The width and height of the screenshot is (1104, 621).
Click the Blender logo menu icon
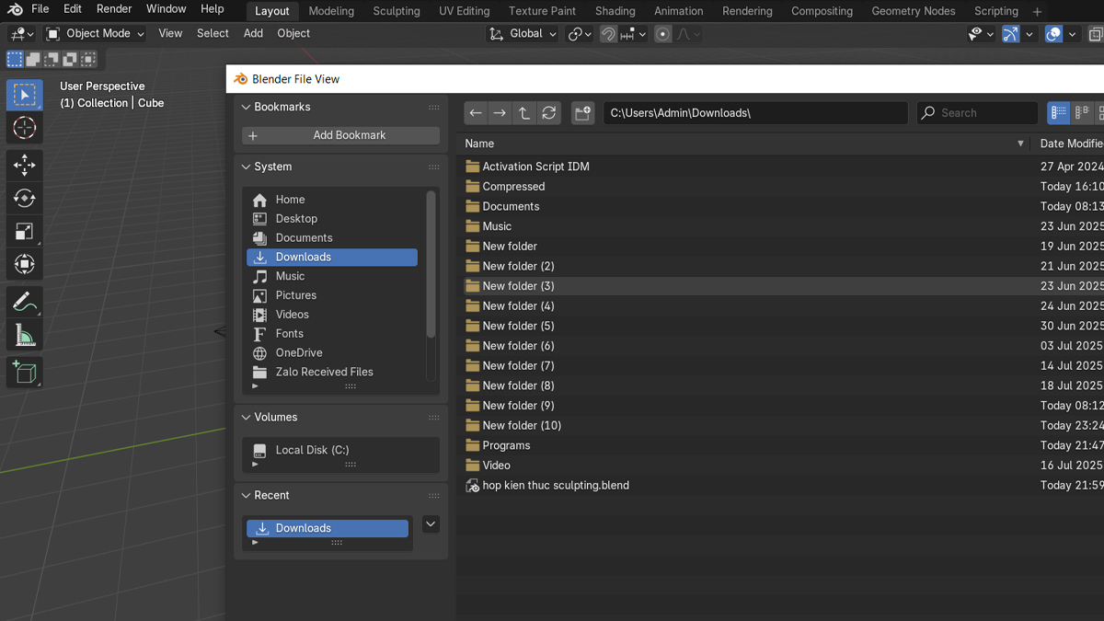tap(15, 9)
